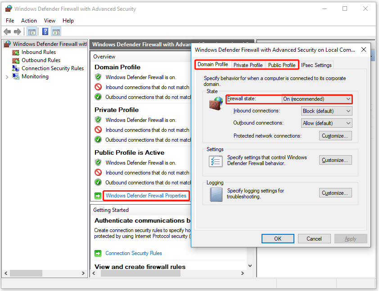Click the checklist icon in Settings group
Image resolution: width=379 pixels, height=291 pixels.
pyautogui.click(x=215, y=161)
